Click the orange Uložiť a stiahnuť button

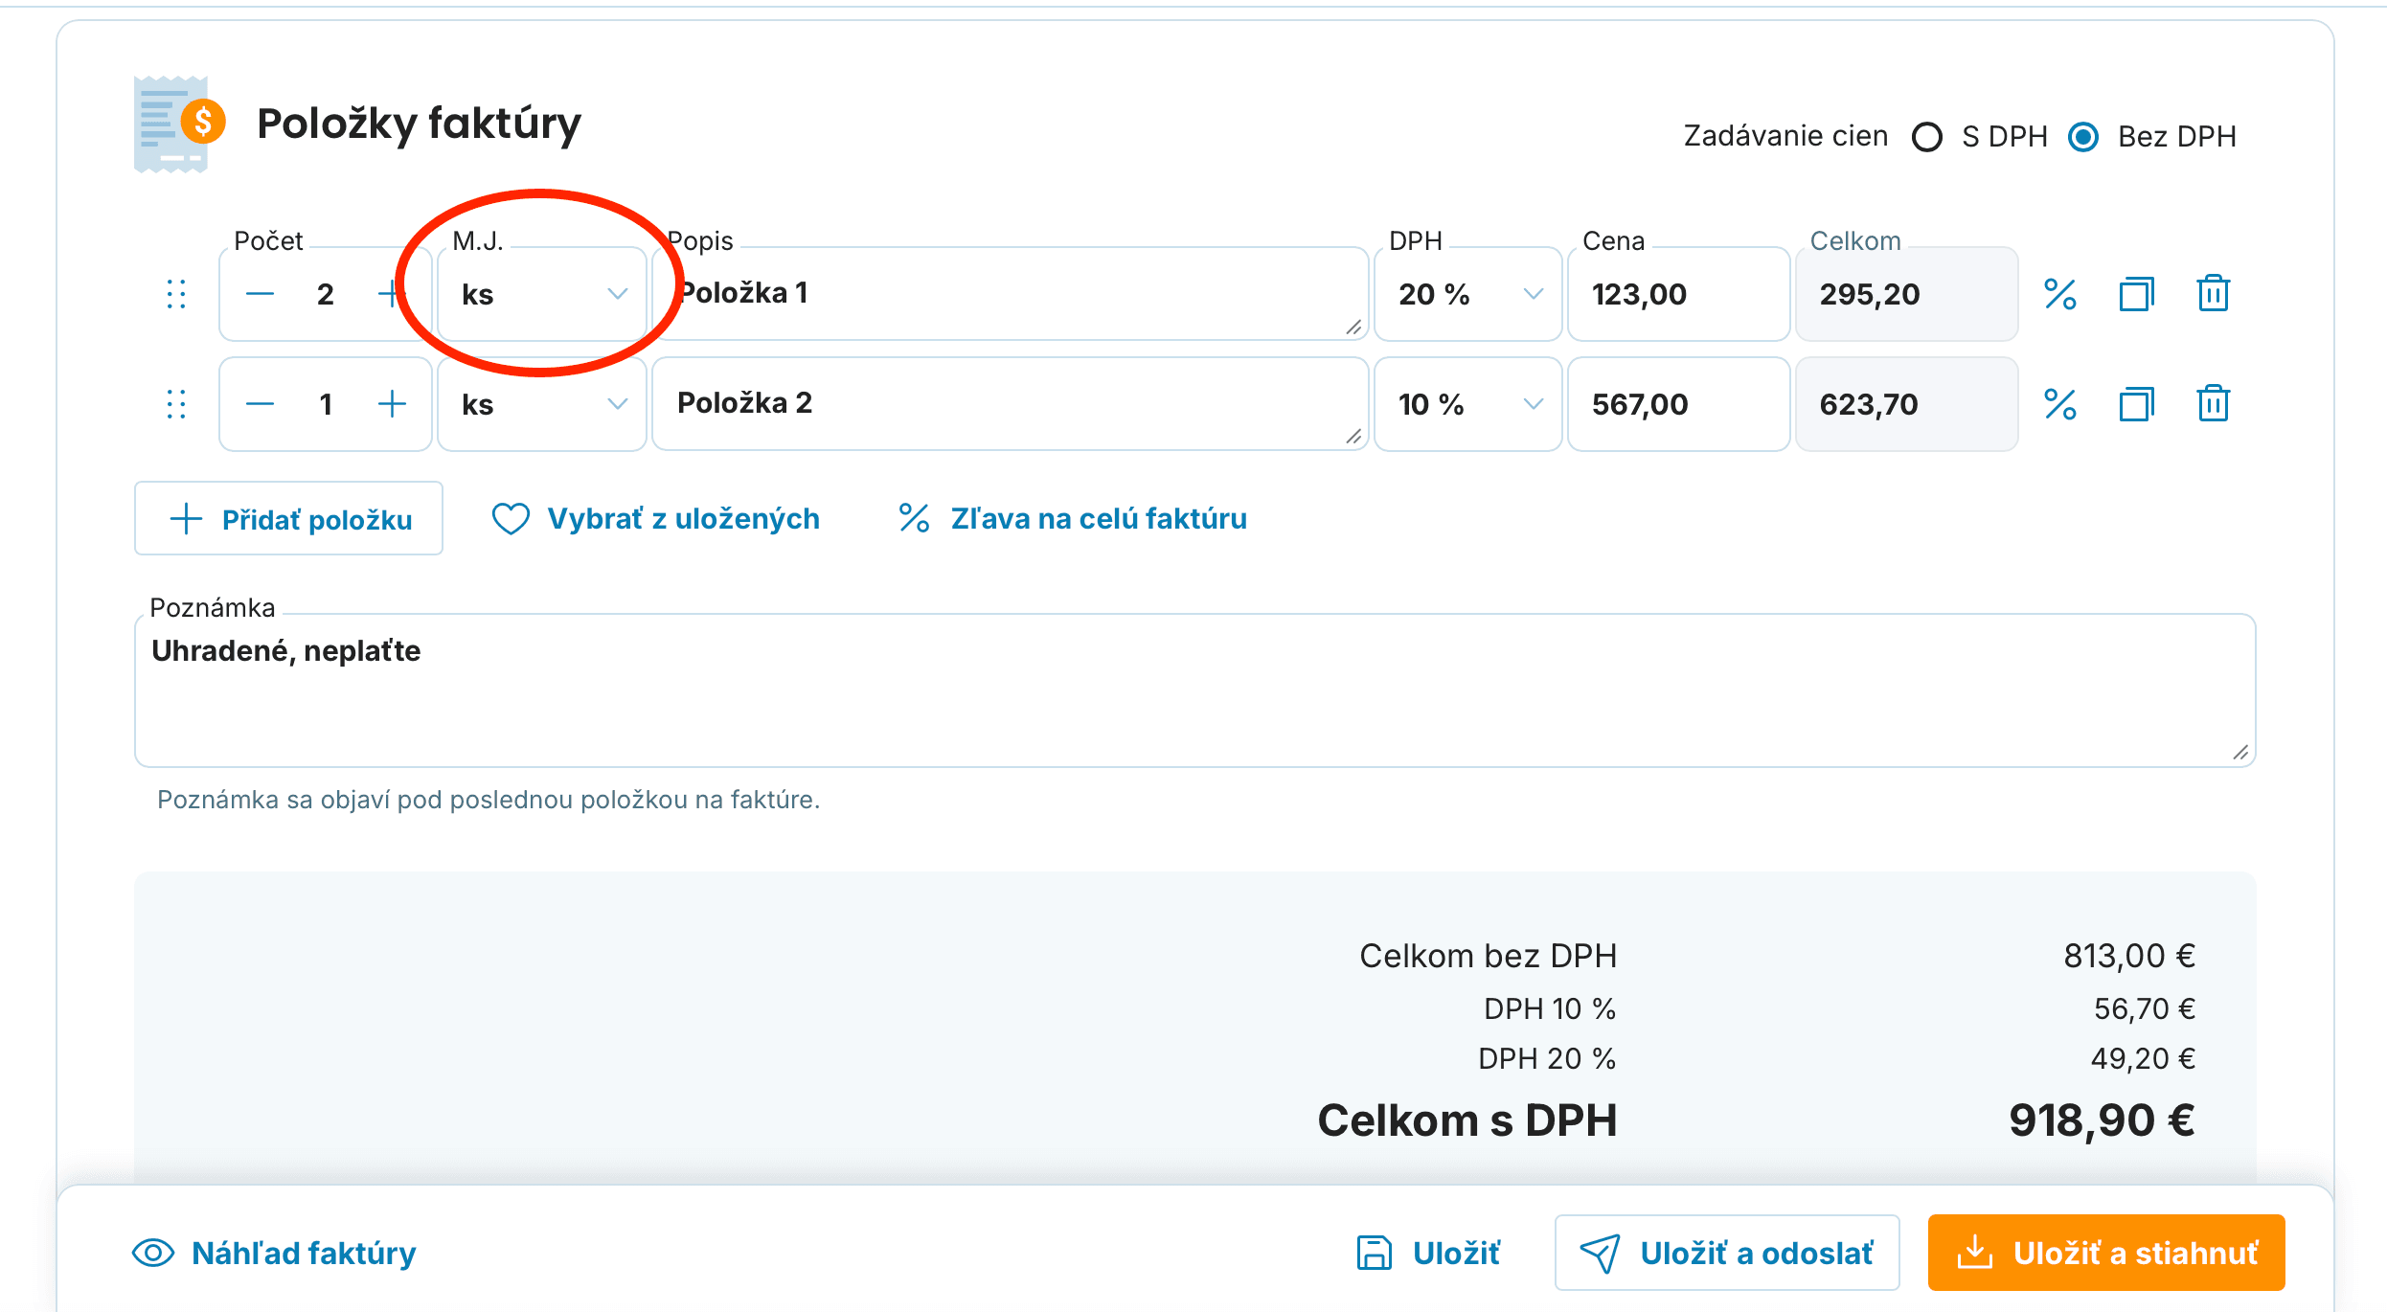pos(2106,1254)
